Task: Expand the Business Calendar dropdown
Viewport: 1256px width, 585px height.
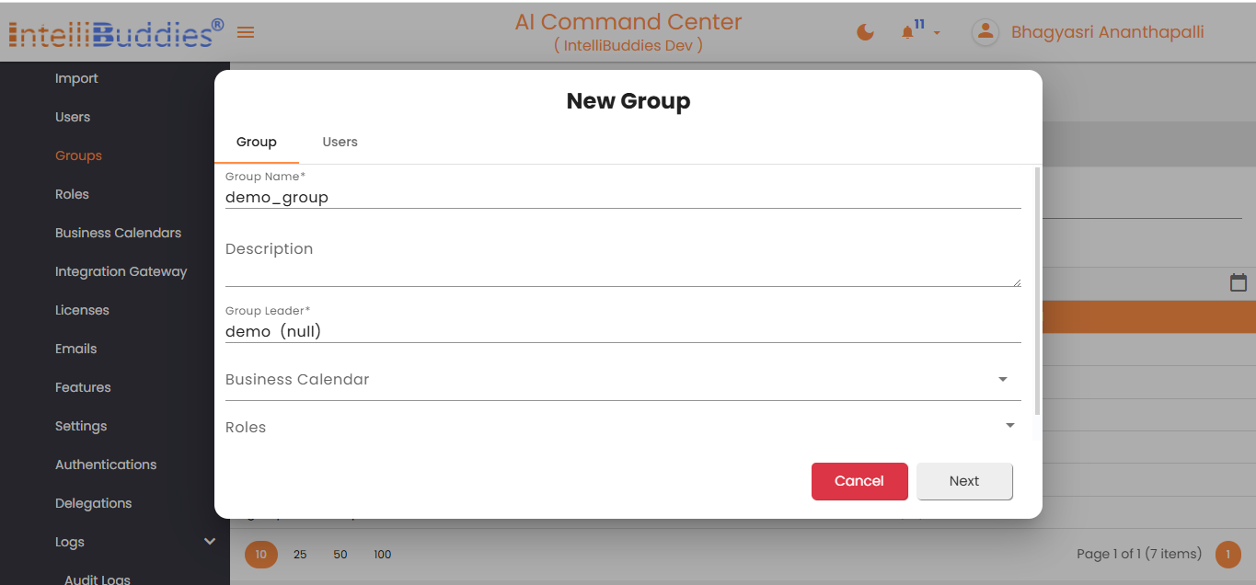Action: tap(1003, 379)
